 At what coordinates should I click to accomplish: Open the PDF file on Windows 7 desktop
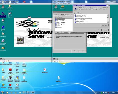(45, 71)
